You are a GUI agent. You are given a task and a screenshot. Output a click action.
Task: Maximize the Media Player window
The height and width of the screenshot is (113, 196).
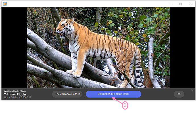coord(180,4)
